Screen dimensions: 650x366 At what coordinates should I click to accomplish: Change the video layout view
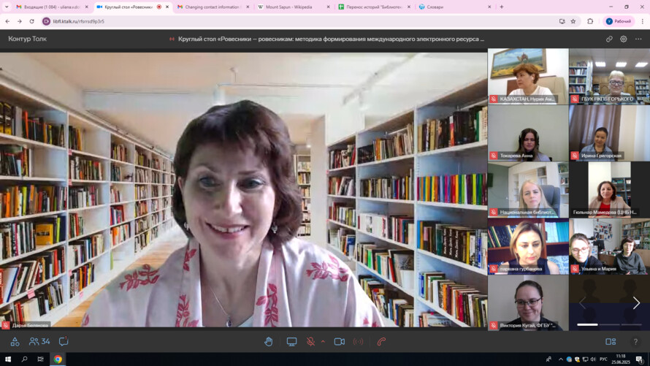pos(611,341)
